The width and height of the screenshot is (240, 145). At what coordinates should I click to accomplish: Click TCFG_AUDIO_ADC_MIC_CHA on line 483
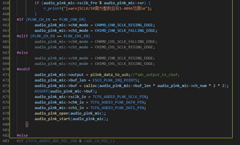click(52, 141)
